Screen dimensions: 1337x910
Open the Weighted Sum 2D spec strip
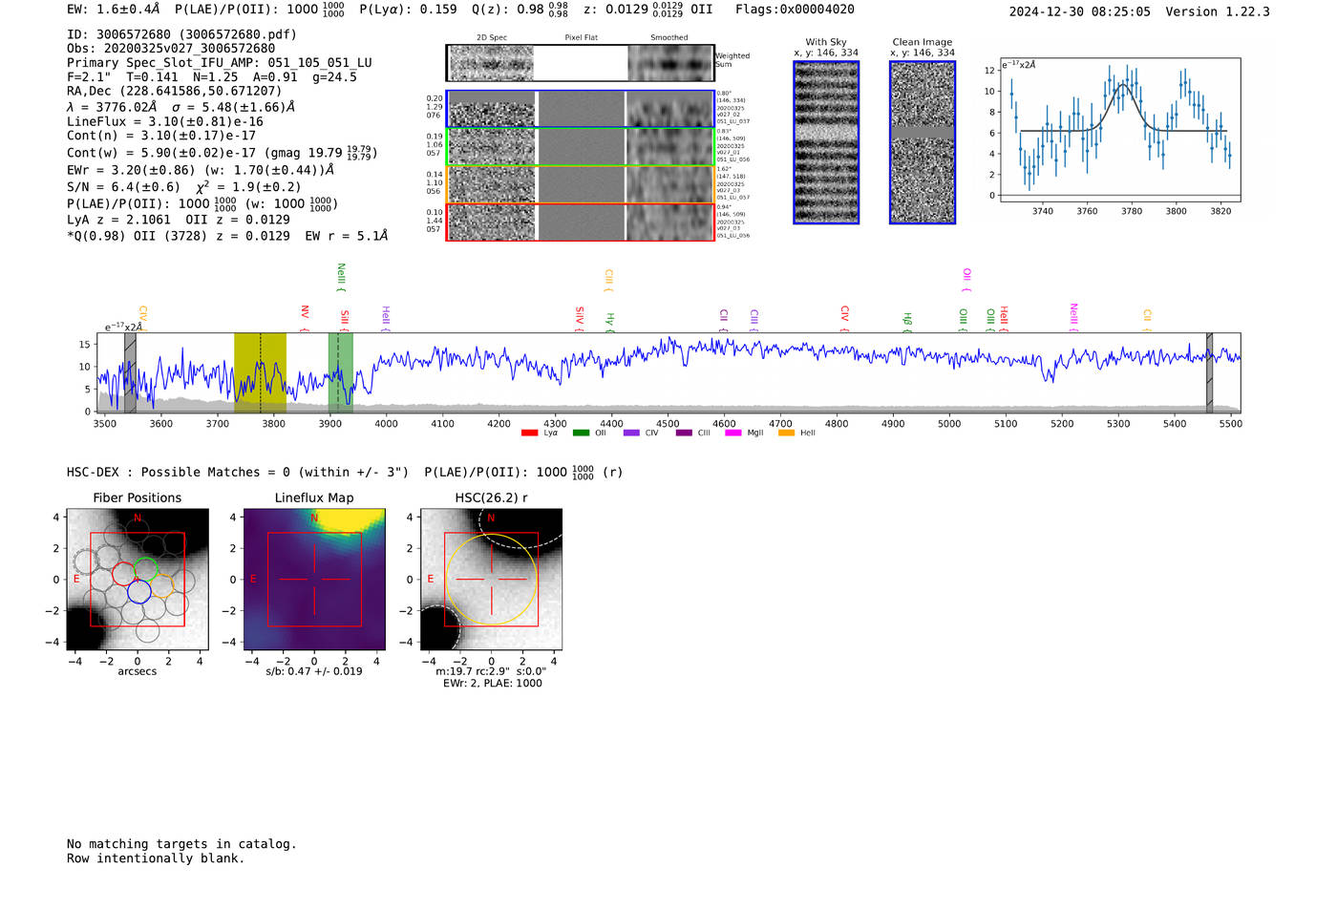580,63
